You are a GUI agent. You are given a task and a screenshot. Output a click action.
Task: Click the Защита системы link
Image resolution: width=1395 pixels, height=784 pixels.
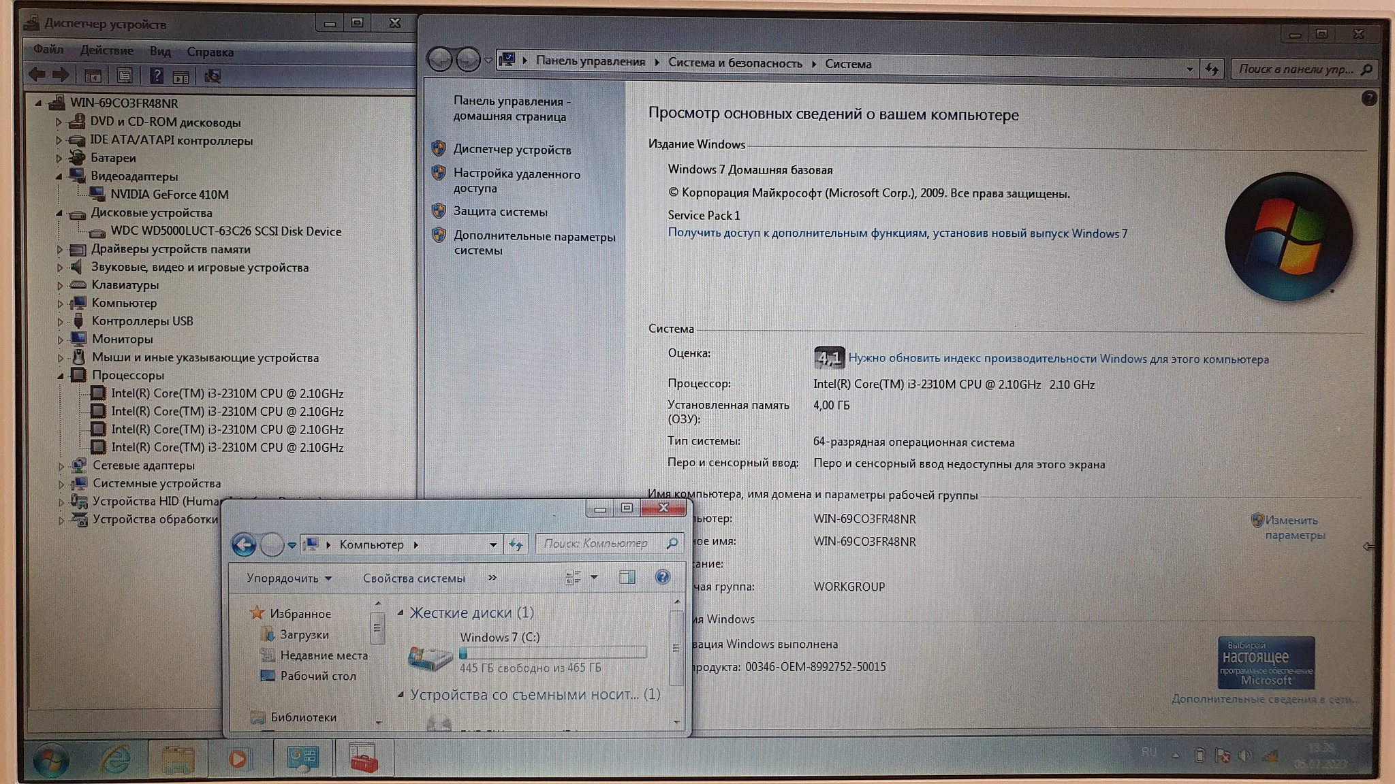click(x=500, y=212)
